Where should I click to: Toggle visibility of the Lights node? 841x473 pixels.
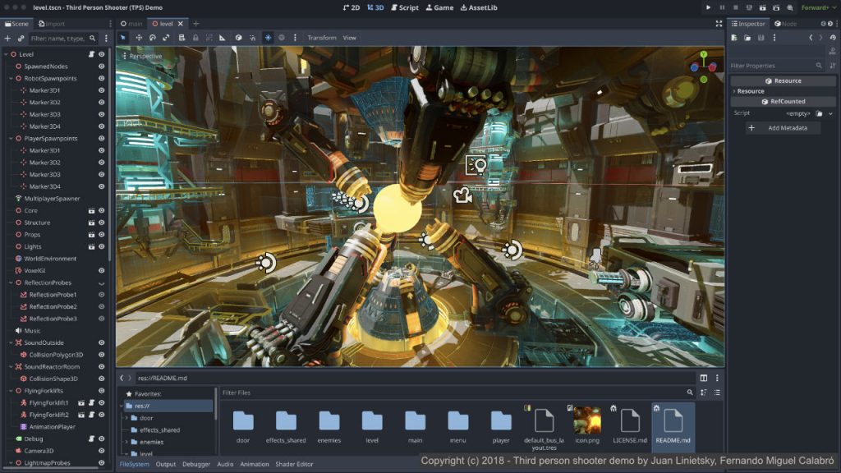[x=102, y=246]
